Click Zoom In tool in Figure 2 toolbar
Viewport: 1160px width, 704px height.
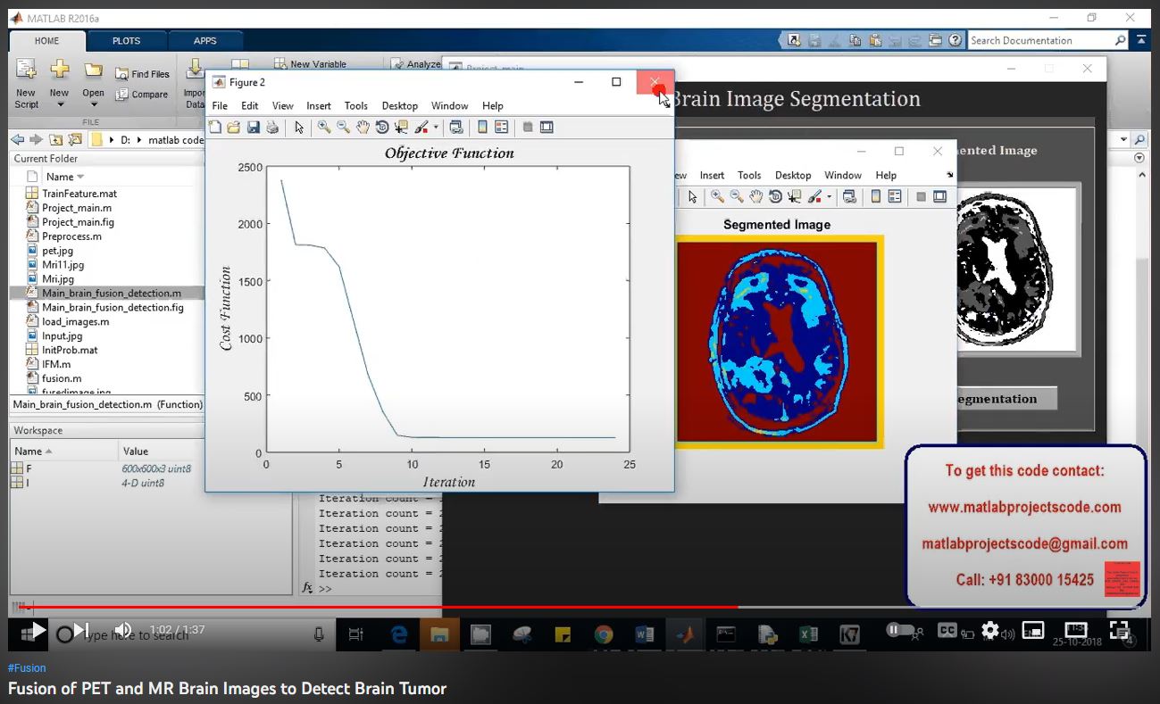(324, 128)
